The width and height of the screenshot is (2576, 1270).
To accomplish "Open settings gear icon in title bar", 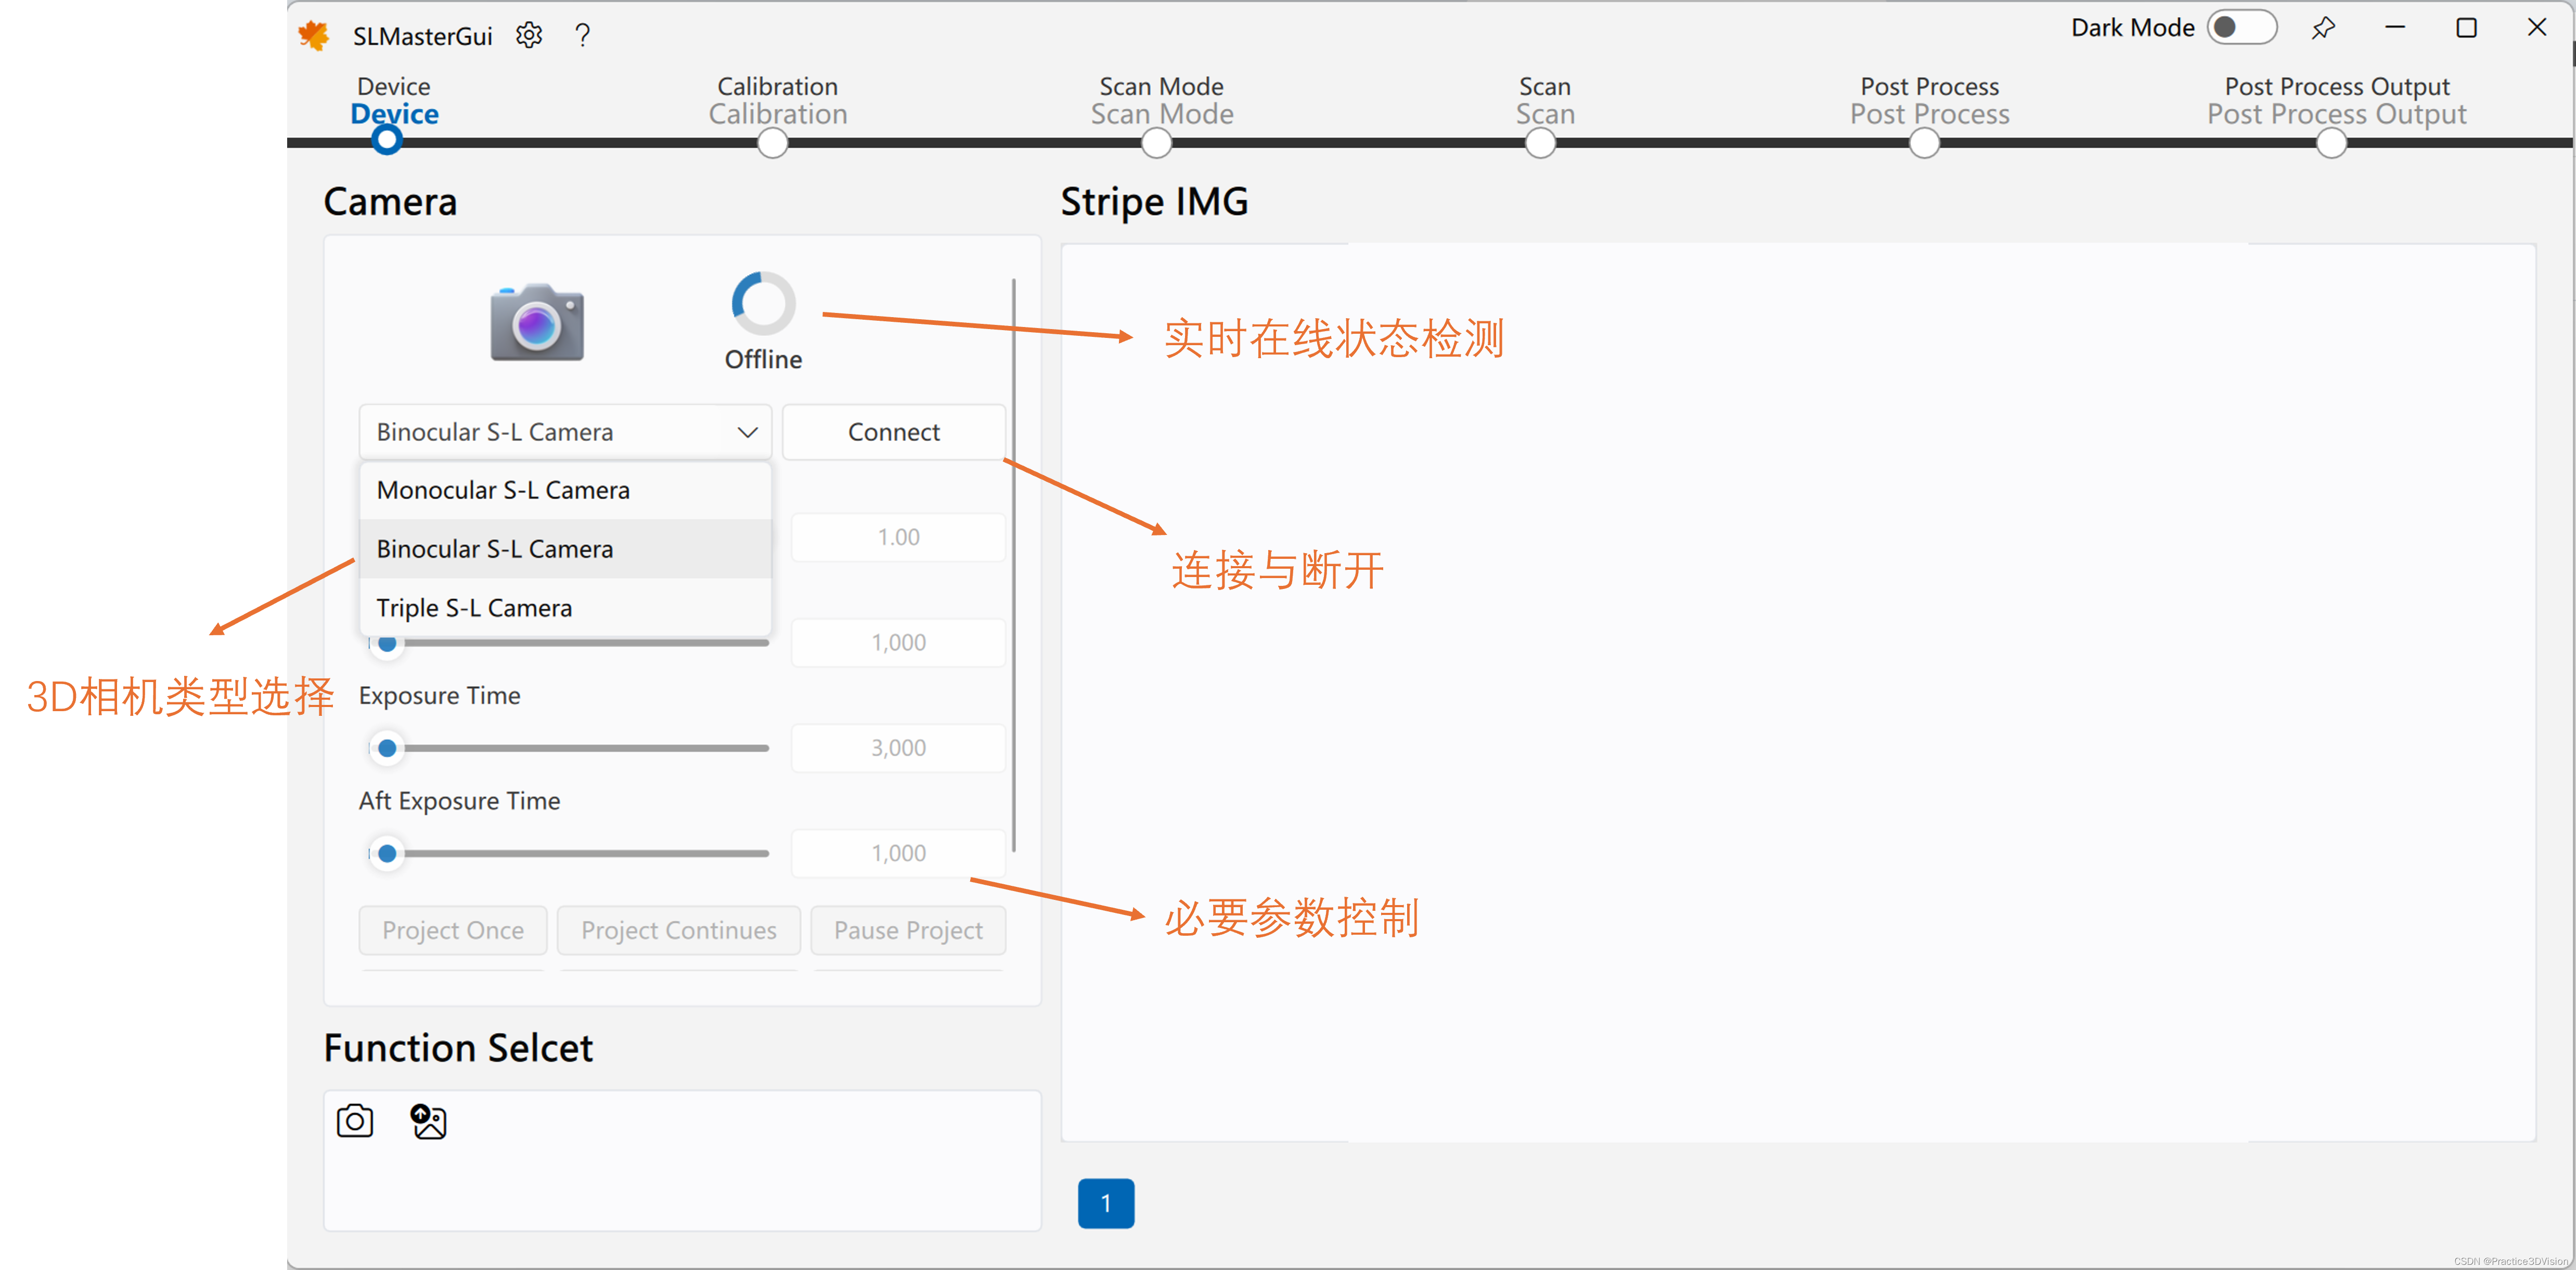I will [x=529, y=36].
